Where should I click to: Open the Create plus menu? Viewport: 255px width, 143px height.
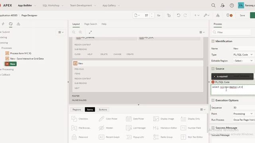tap(196, 15)
